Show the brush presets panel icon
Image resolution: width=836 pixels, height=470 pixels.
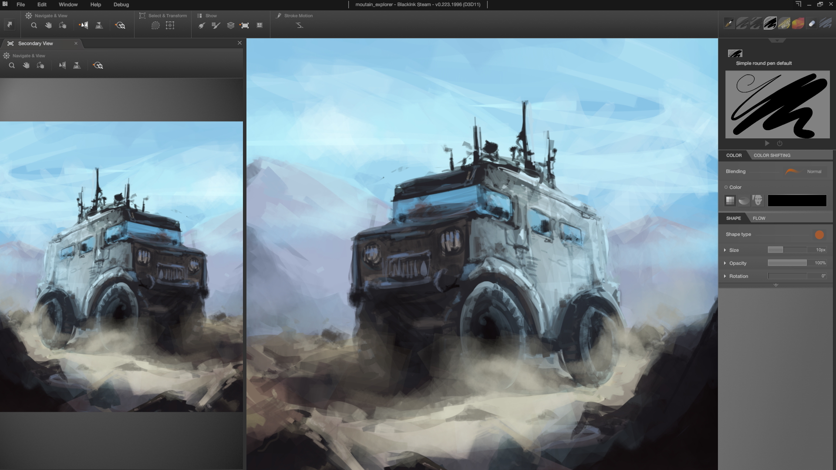(x=216, y=26)
